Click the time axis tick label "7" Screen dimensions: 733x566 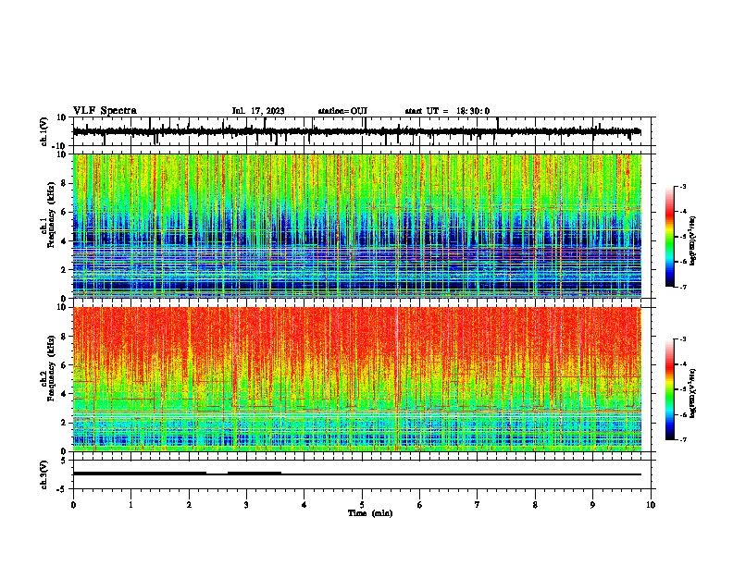click(478, 505)
